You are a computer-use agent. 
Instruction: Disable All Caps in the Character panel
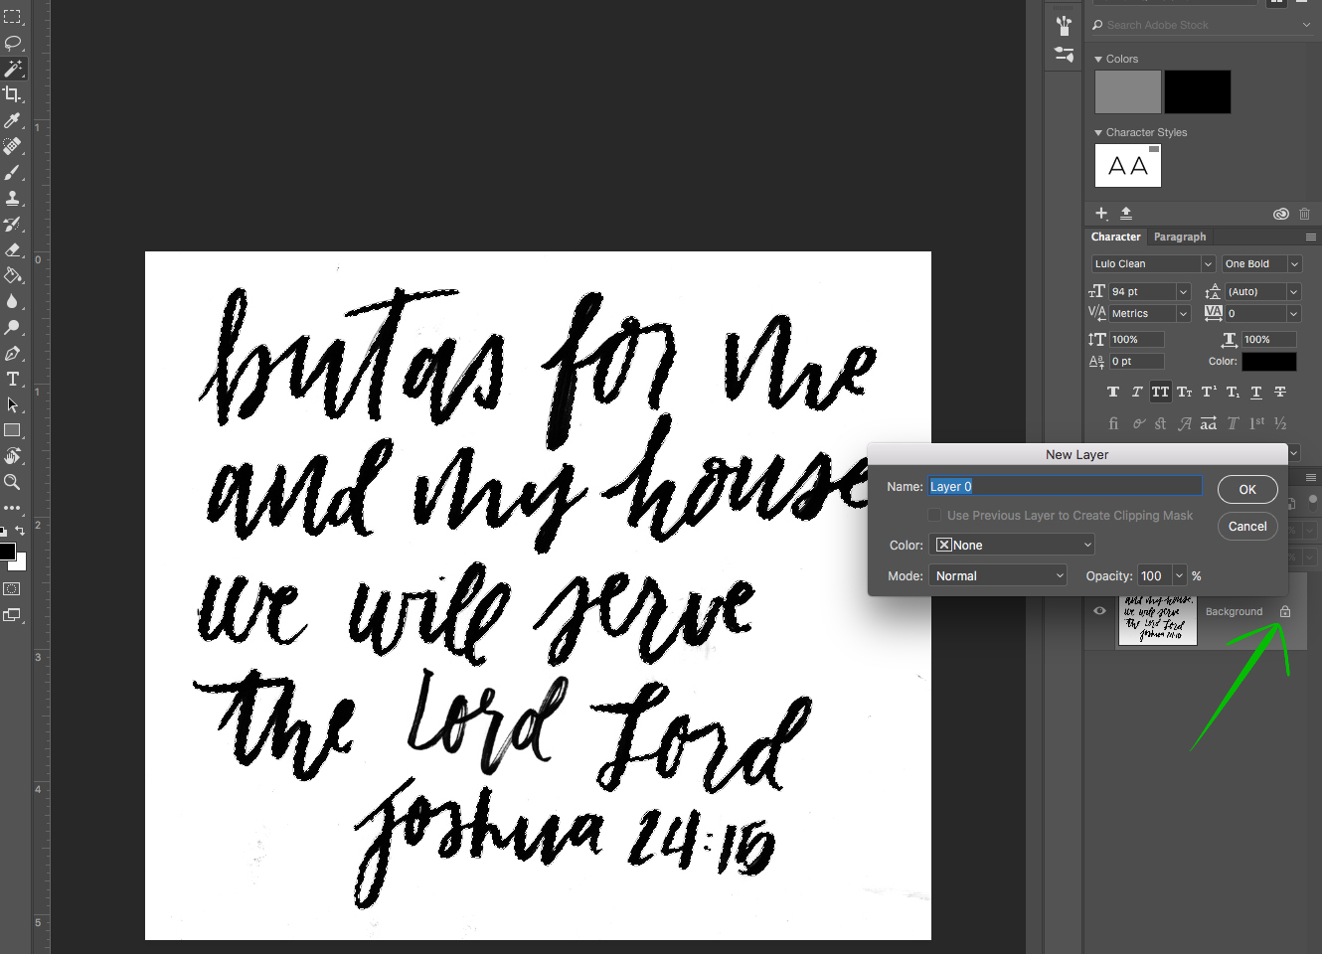click(x=1160, y=392)
